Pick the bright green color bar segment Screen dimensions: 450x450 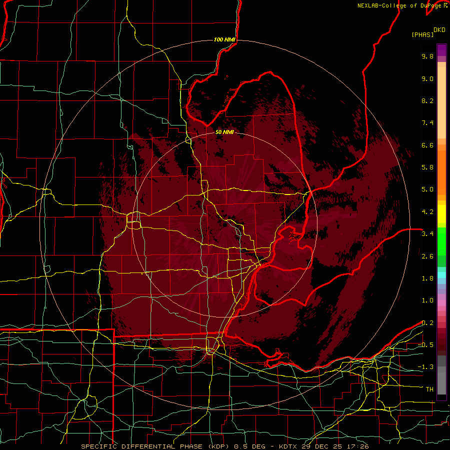441,241
